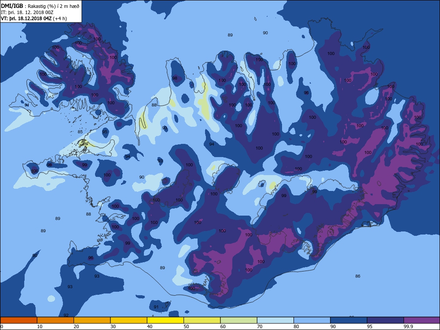The image size is (440, 330).
Task: Click the map value '91' near the southern islands
Action: tap(156, 307)
